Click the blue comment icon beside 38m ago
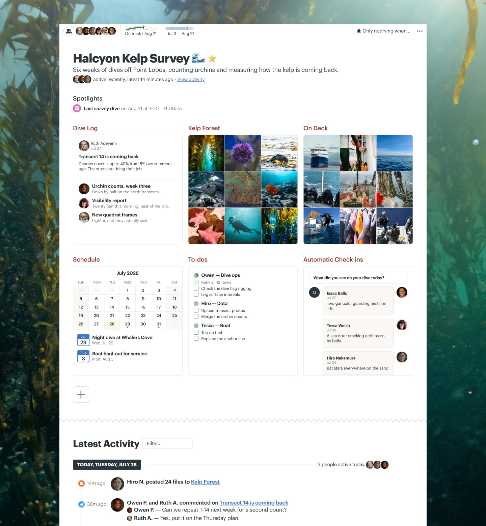Screen dimensions: 486x526 pyautogui.click(x=81, y=504)
